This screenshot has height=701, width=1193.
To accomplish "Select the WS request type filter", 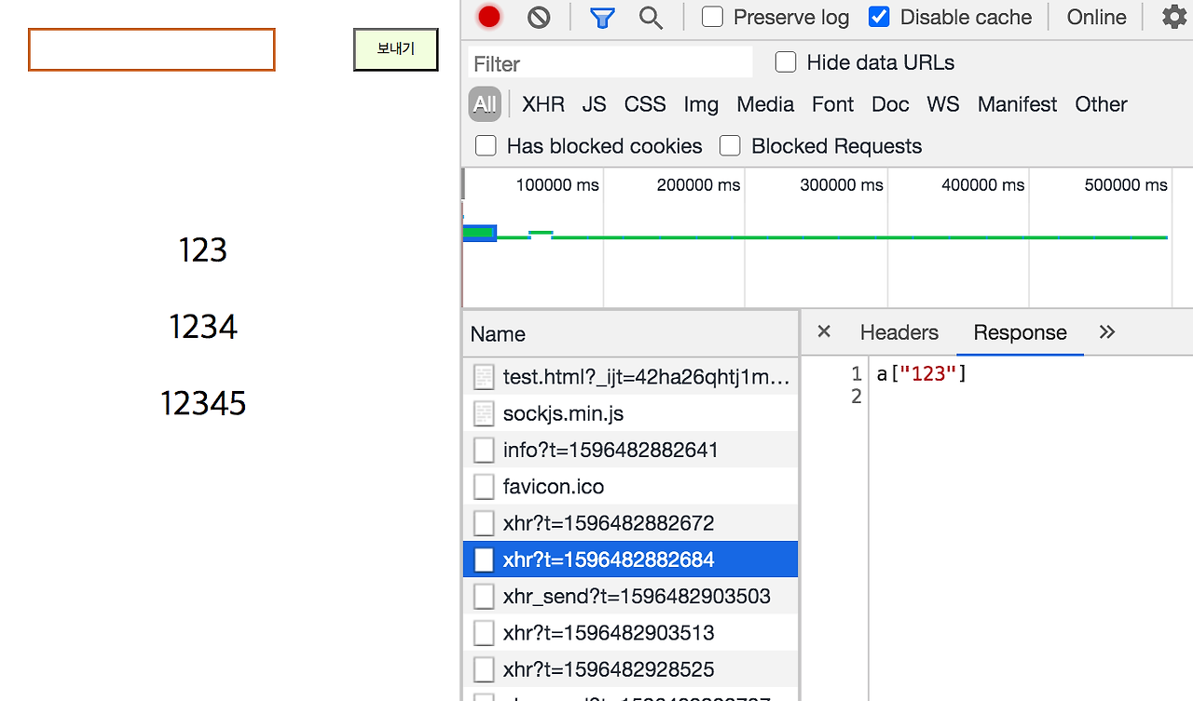I will pyautogui.click(x=942, y=104).
